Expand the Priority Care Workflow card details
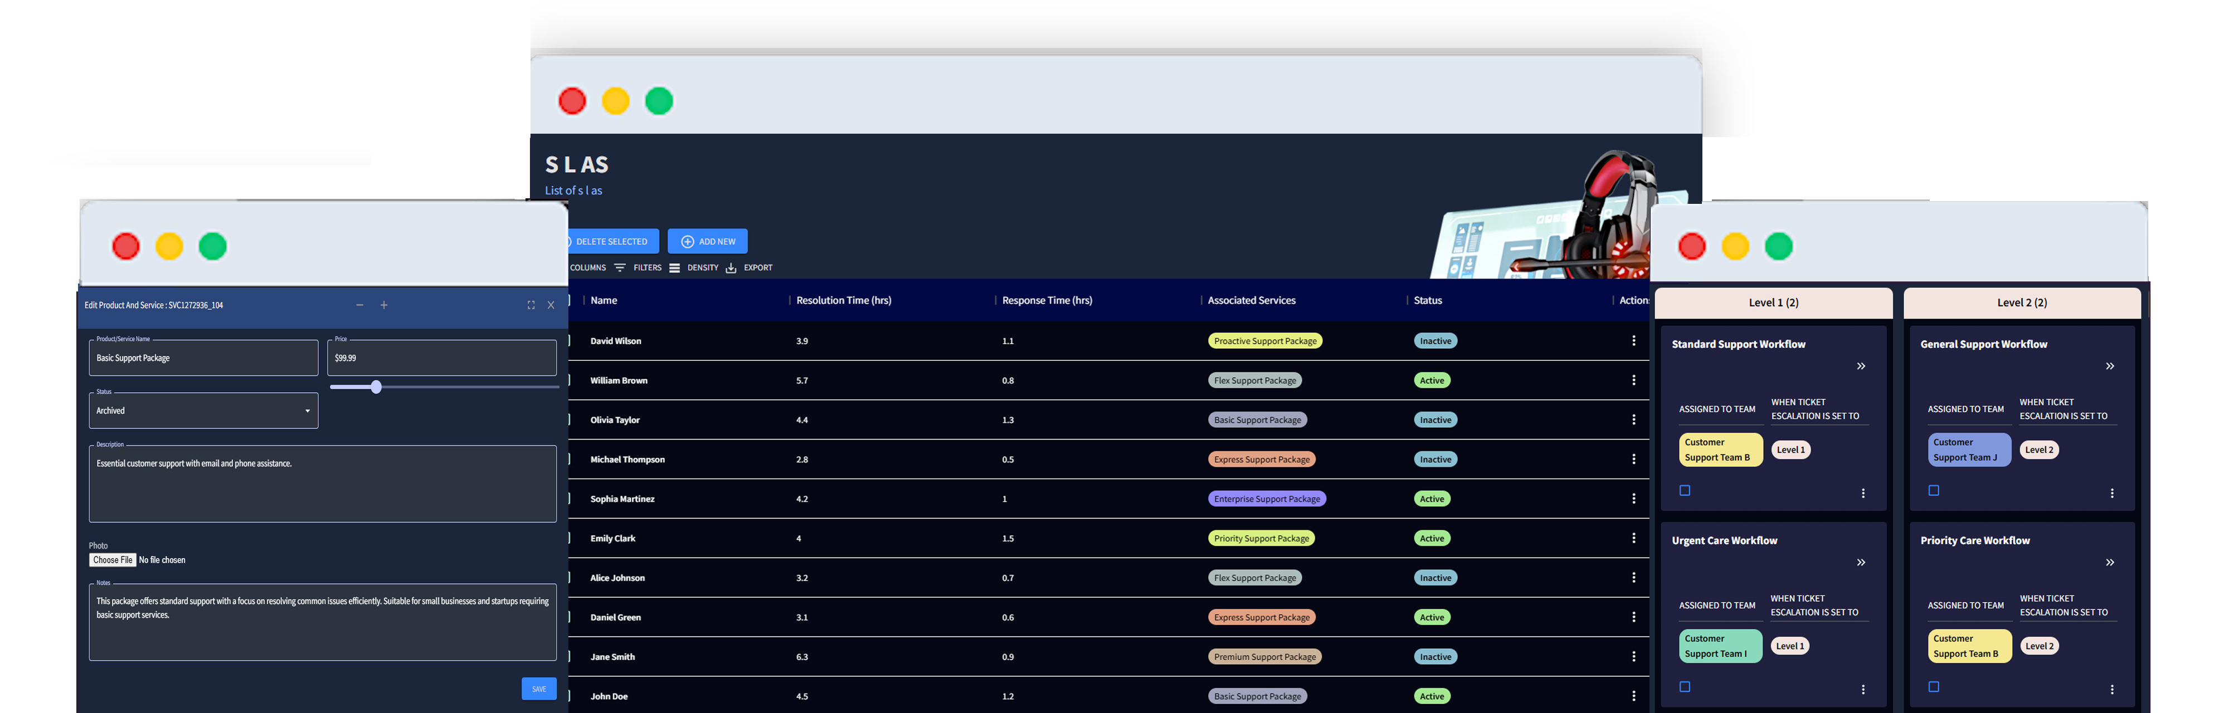The image size is (2229, 713). coord(2110,563)
